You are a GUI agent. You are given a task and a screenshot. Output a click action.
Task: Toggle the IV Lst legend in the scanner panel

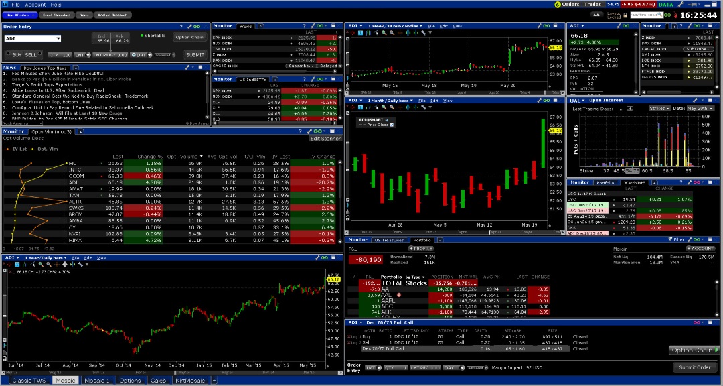click(x=21, y=149)
